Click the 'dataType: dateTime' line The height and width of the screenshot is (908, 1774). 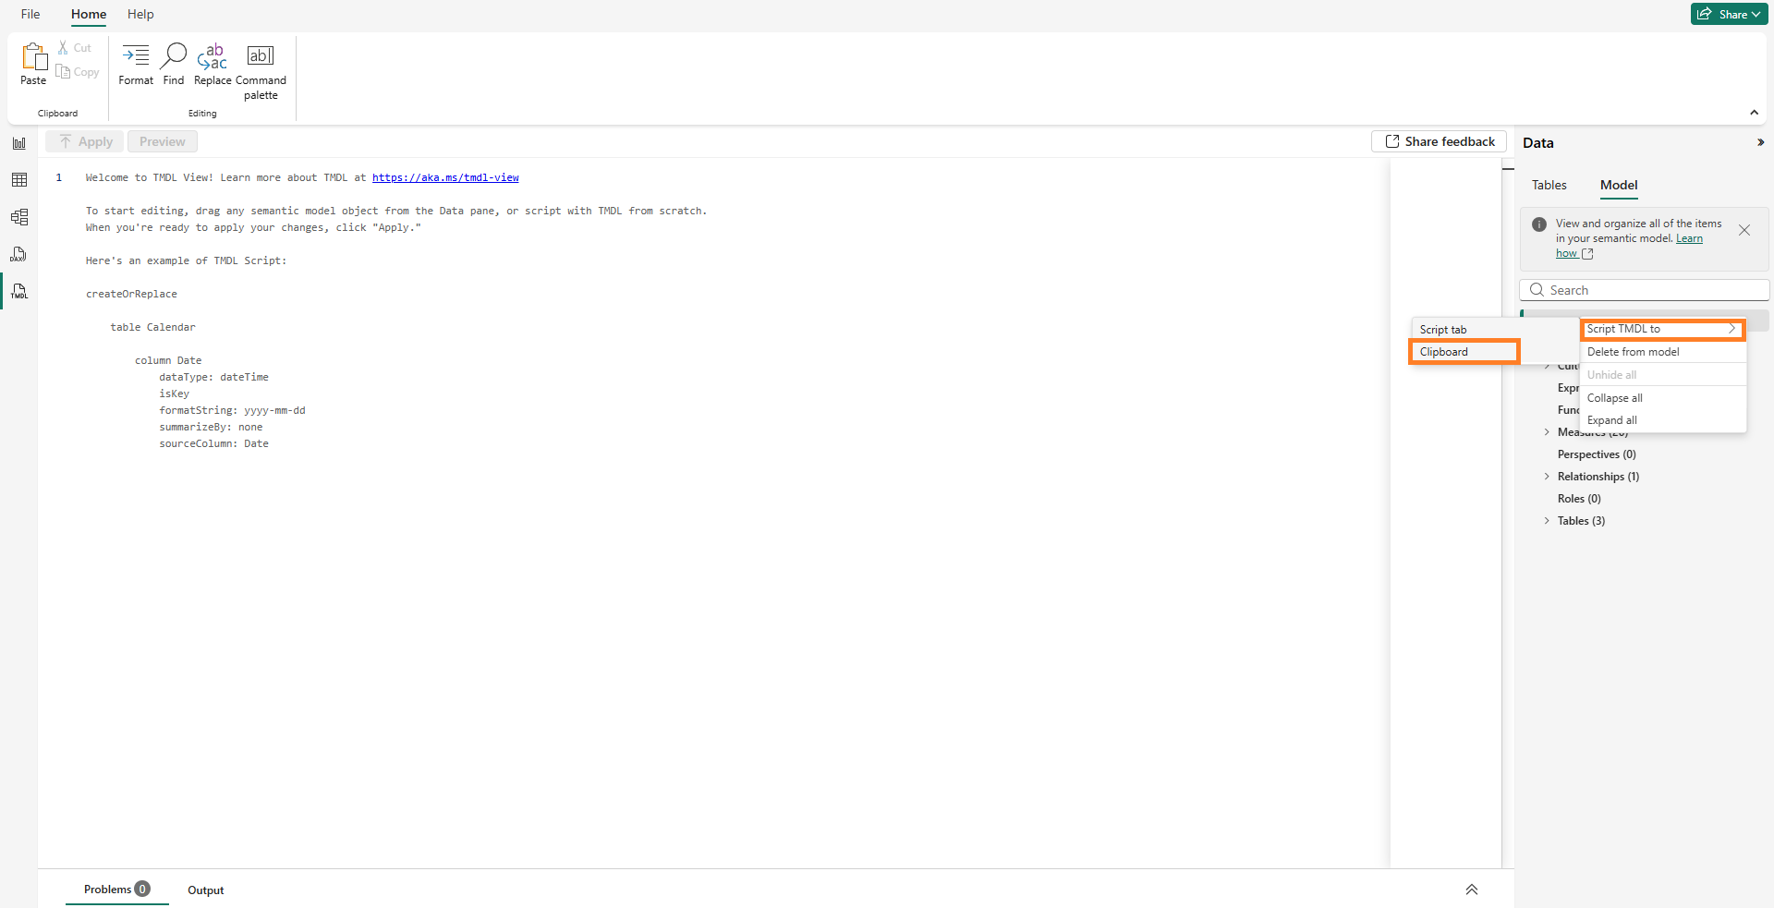click(x=213, y=377)
